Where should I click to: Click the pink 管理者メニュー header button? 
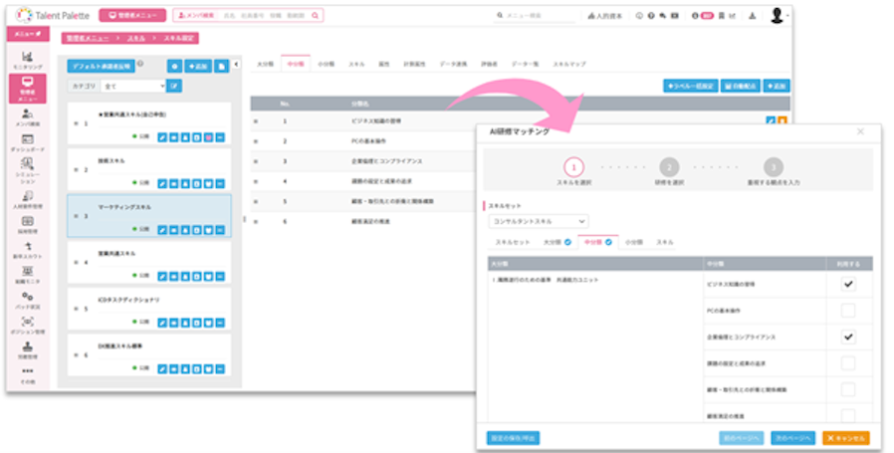(132, 15)
